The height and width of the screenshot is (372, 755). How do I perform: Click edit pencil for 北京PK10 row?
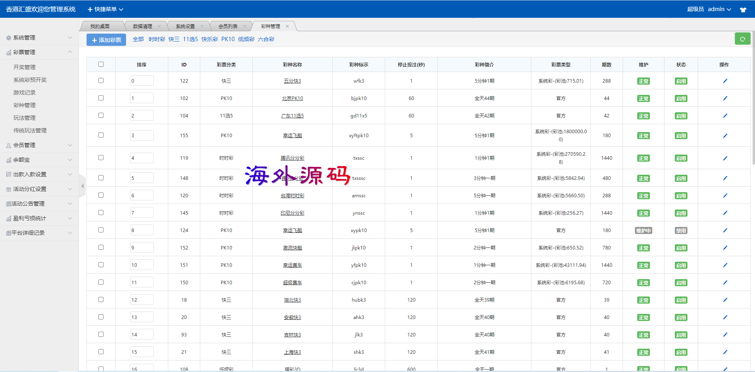click(x=725, y=98)
